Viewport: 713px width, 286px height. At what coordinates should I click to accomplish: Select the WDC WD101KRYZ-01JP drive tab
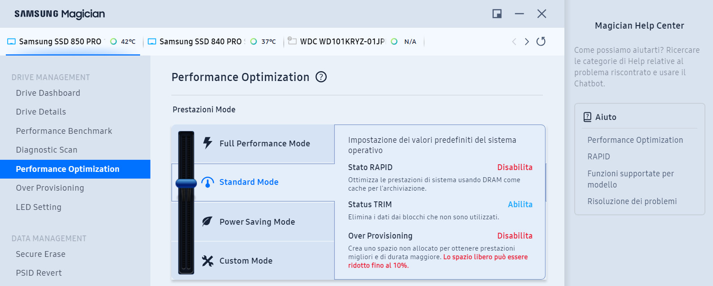354,42
